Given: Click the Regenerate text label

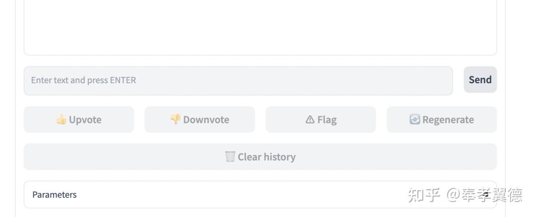Looking at the screenshot, I should pyautogui.click(x=448, y=119).
